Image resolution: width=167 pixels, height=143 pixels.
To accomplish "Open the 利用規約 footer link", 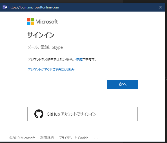I will tap(47, 138).
